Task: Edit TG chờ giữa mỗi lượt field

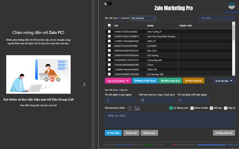Action: tap(193, 100)
